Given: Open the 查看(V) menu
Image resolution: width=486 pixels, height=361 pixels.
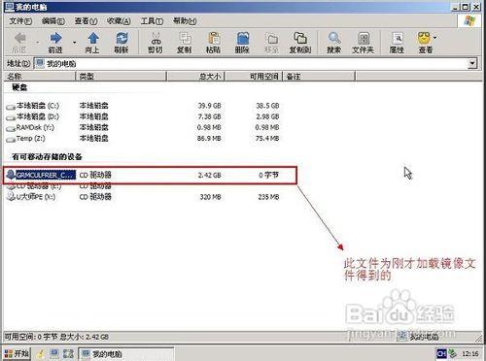Looking at the screenshot, I should 86,21.
